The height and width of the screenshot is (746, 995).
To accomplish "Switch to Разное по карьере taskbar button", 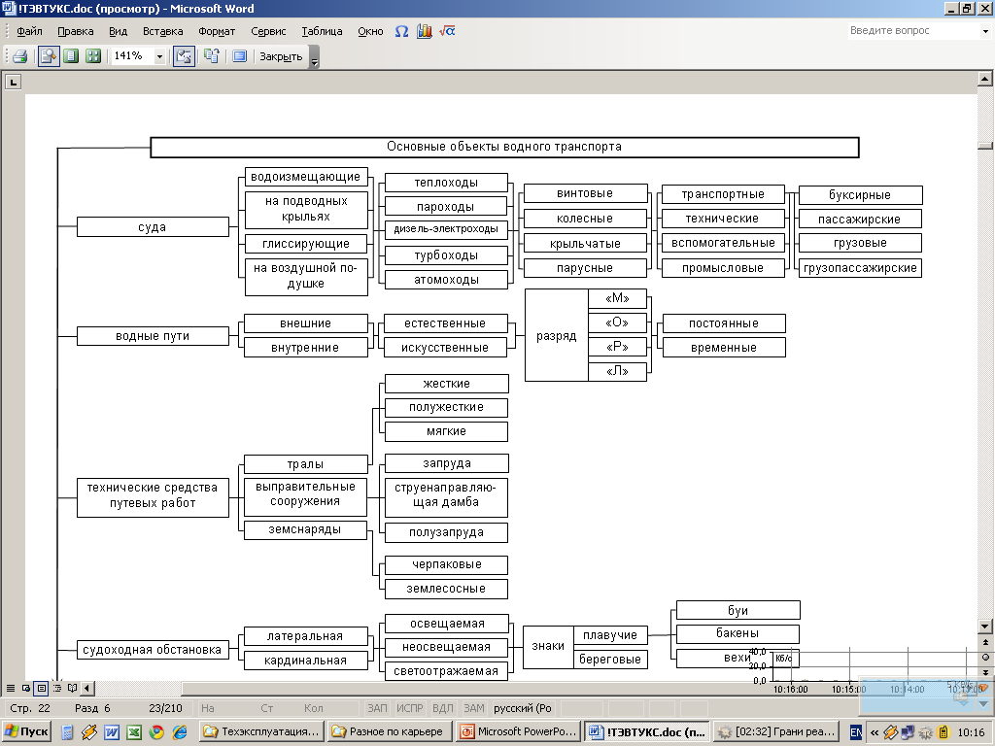I will pyautogui.click(x=390, y=732).
